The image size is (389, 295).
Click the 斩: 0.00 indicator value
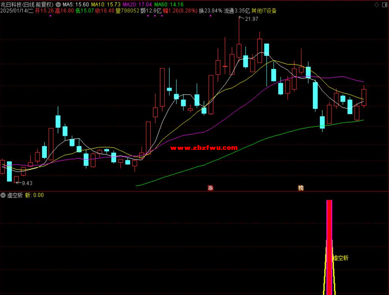click(35, 195)
